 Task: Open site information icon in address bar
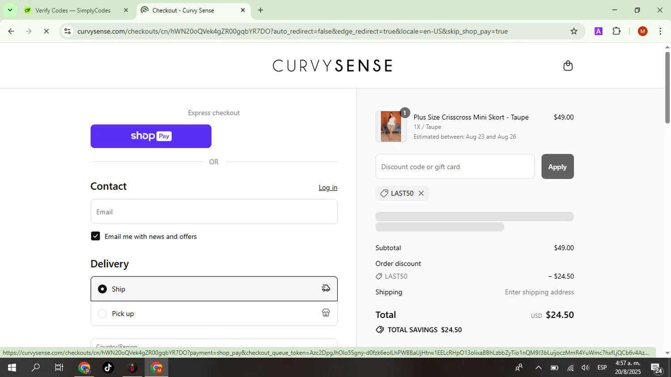pyautogui.click(x=68, y=31)
